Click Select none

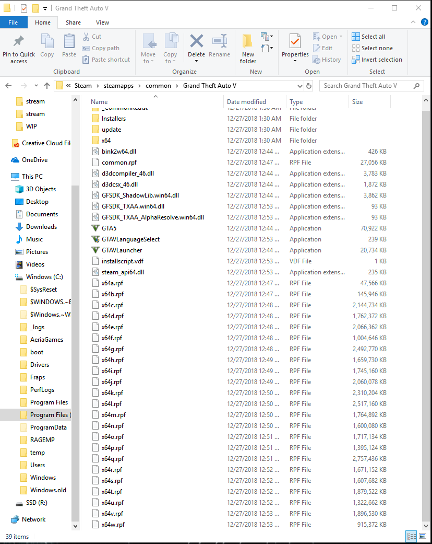coord(373,48)
